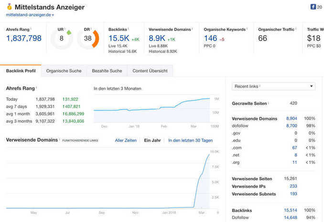Click the Ahrefs Rang value 1,837,798
The width and height of the screenshot is (324, 222).
(24, 38)
